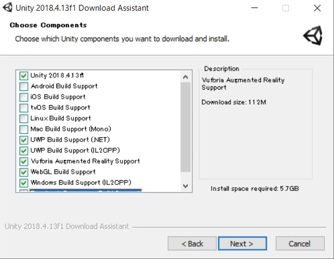Screen dimensions: 334x259
Task: Select the Unity 2018.4.13f1 list row text
Action: 57,76
